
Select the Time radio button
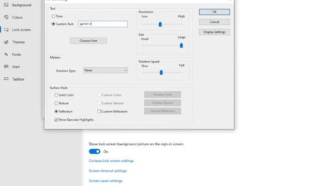pos(53,16)
